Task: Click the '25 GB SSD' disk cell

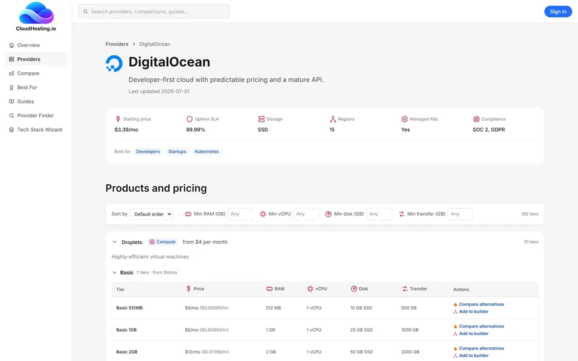Action: coord(361,330)
